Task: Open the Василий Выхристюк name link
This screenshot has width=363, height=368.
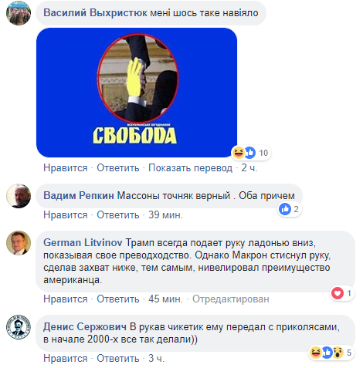Action: [x=95, y=12]
